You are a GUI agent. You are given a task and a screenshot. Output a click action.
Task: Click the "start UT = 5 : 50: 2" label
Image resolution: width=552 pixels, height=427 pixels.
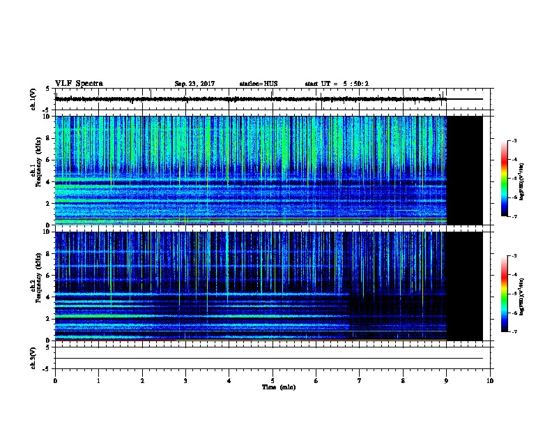click(x=337, y=84)
